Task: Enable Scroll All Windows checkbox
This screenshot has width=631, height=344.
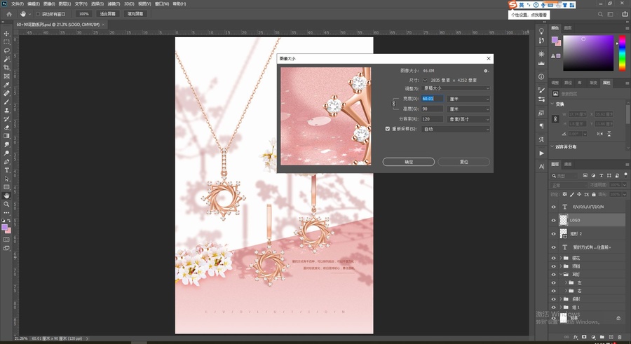Action: point(39,14)
